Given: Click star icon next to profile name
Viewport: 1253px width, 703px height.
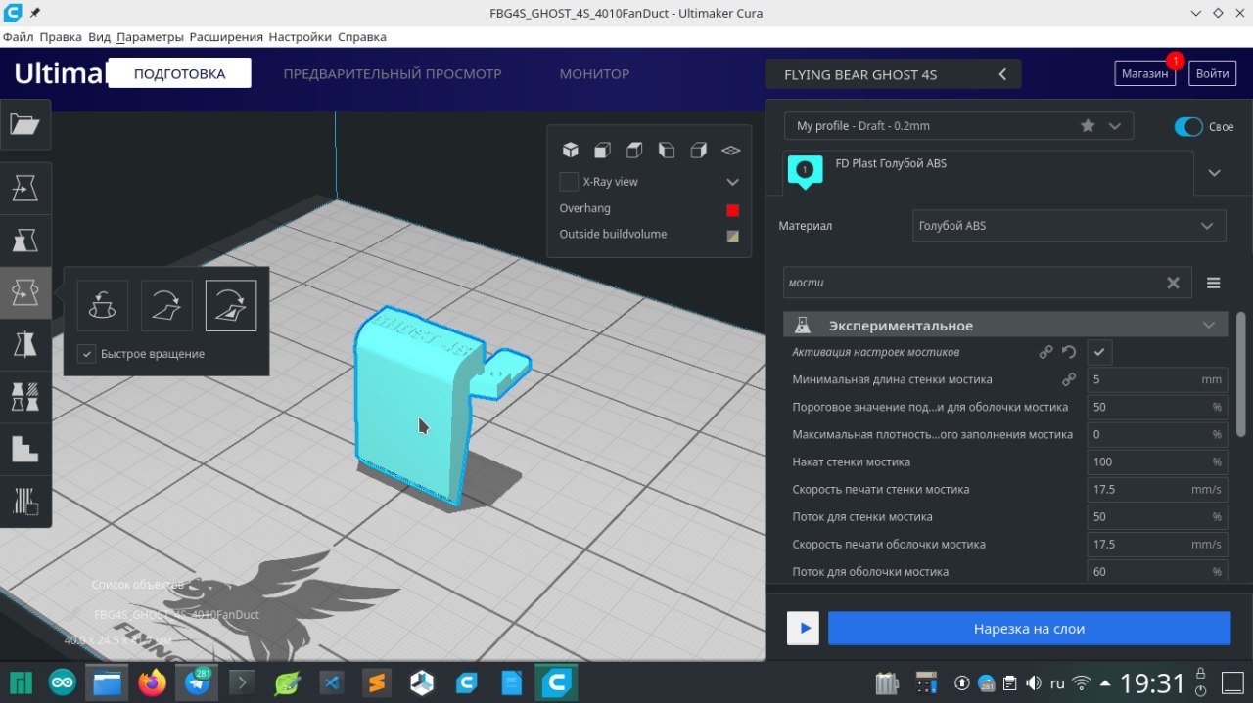Looking at the screenshot, I should pyautogui.click(x=1088, y=126).
